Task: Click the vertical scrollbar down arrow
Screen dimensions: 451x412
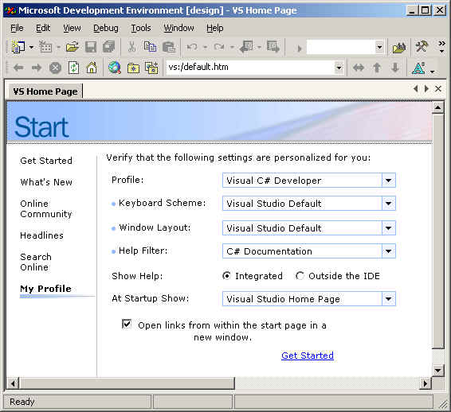Action: [x=437, y=371]
